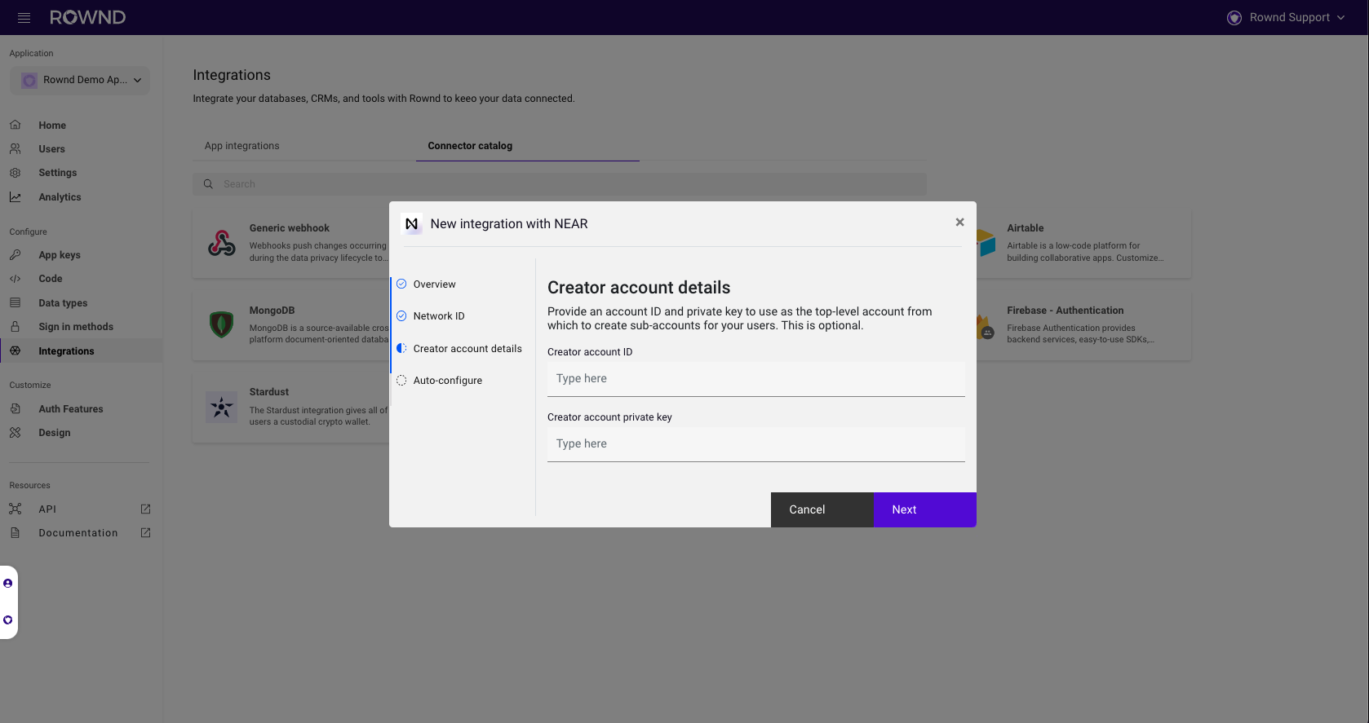Viewport: 1369px width, 723px height.
Task: Click the Creator account private key field
Action: click(755, 444)
